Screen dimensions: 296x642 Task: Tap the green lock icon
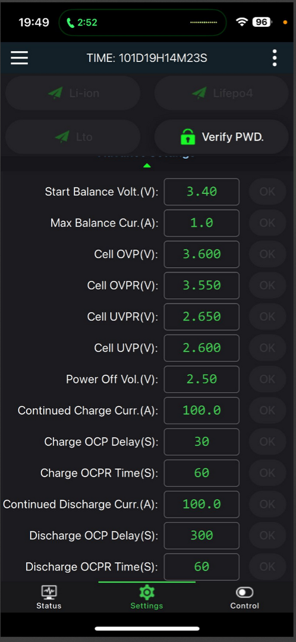(188, 137)
